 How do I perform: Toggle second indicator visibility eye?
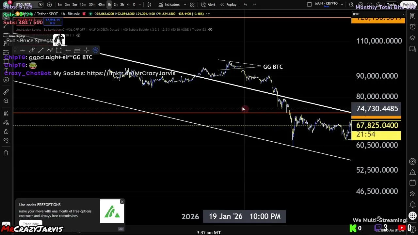coord(78,35)
